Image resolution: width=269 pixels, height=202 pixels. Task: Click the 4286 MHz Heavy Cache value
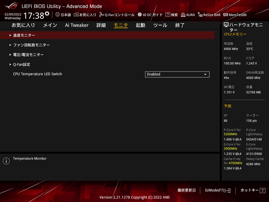click(x=253, y=164)
